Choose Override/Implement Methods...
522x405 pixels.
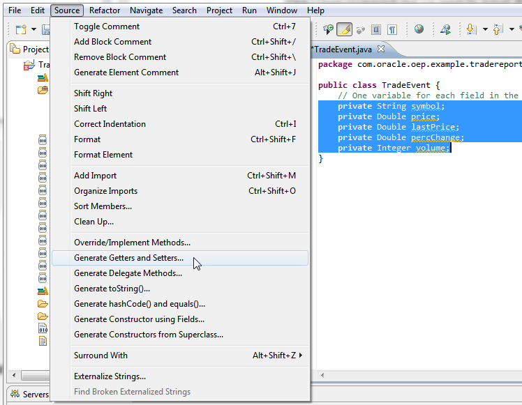click(x=180, y=243)
